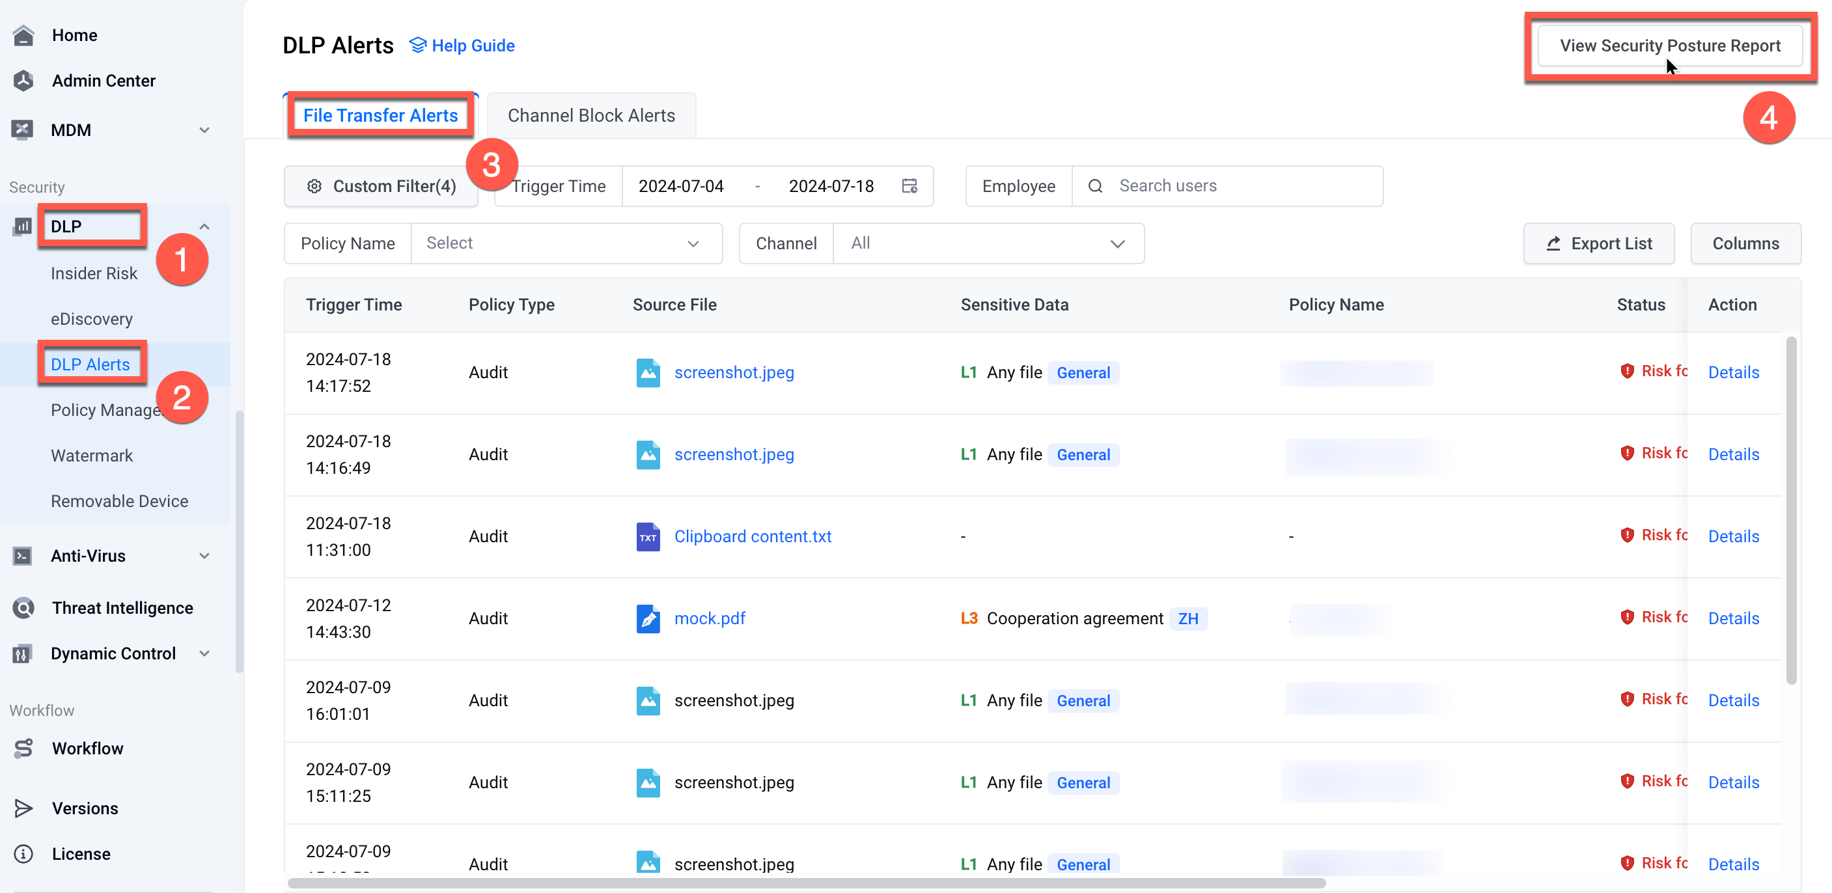The height and width of the screenshot is (893, 1832).
Task: Click the DLP chart icon in the sidebar
Action: [x=23, y=226]
